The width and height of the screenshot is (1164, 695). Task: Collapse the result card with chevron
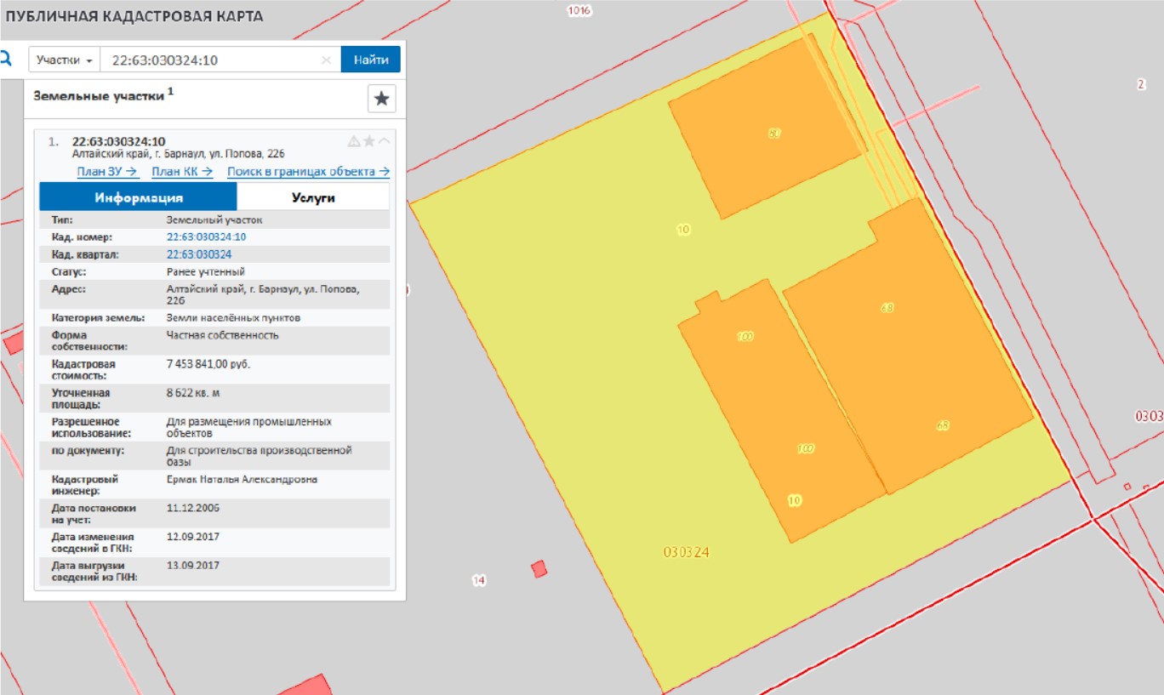[x=384, y=141]
